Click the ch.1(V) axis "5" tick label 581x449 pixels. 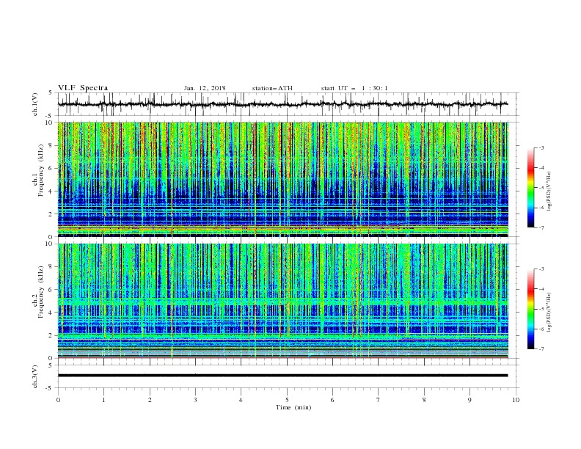51,93
